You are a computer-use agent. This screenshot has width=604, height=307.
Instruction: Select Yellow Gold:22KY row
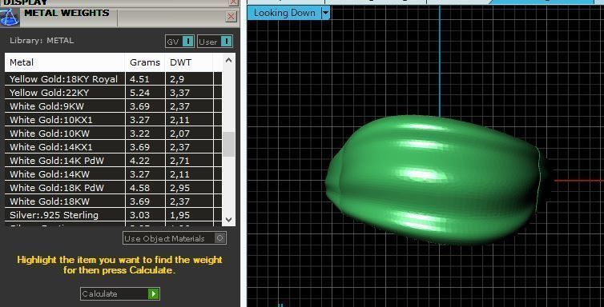(x=113, y=93)
